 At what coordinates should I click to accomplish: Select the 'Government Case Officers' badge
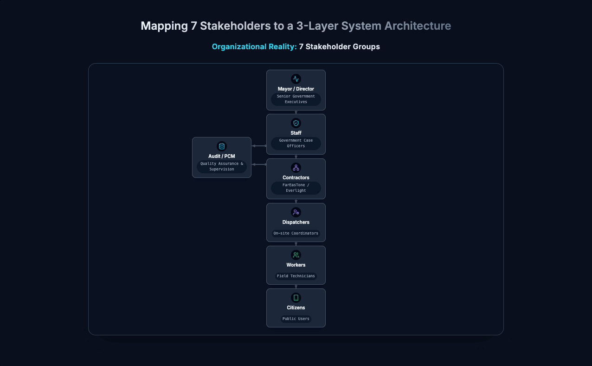[x=296, y=143]
